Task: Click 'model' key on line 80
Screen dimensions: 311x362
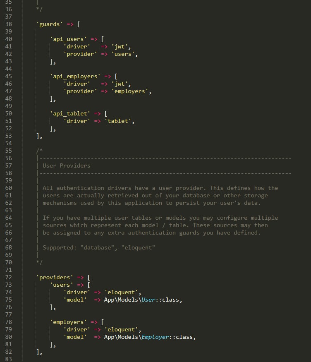Action: point(75,337)
